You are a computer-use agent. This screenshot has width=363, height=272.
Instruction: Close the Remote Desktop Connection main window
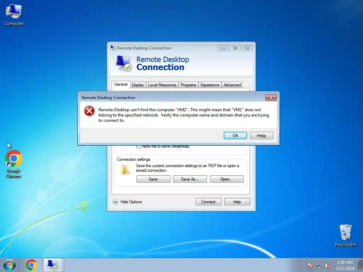[x=247, y=48]
